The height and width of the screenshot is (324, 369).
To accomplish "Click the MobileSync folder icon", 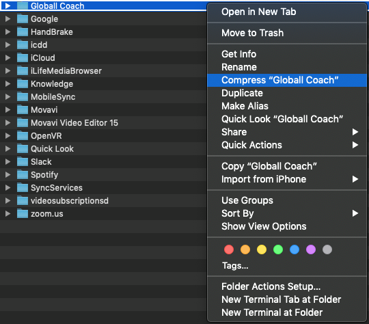I will 23,97.
